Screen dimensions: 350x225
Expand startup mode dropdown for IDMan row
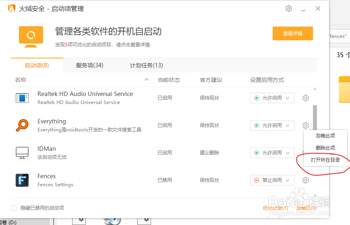pyautogui.click(x=272, y=153)
